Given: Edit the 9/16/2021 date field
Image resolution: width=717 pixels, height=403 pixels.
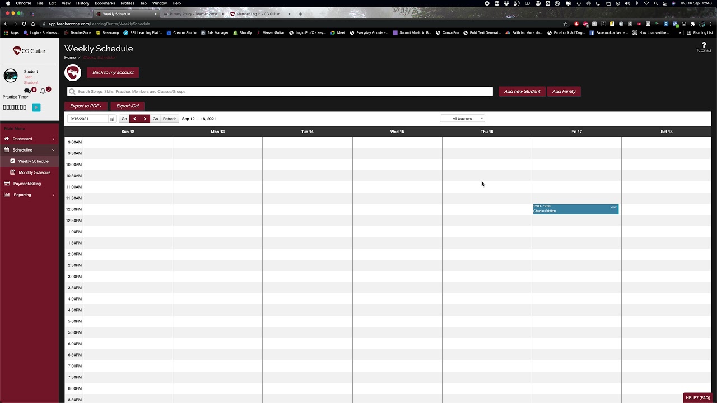Looking at the screenshot, I should [87, 119].
